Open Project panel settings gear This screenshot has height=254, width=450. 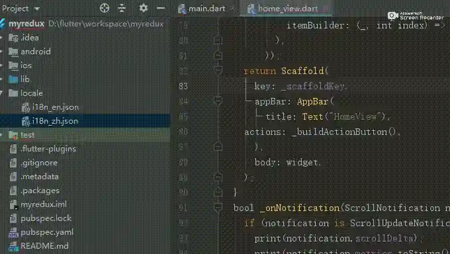pos(143,8)
